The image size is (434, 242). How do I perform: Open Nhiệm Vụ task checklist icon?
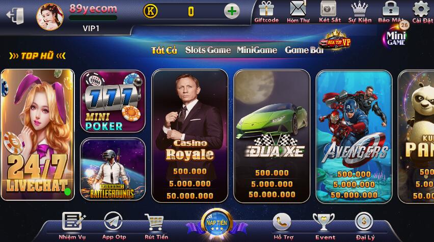coord(73,221)
